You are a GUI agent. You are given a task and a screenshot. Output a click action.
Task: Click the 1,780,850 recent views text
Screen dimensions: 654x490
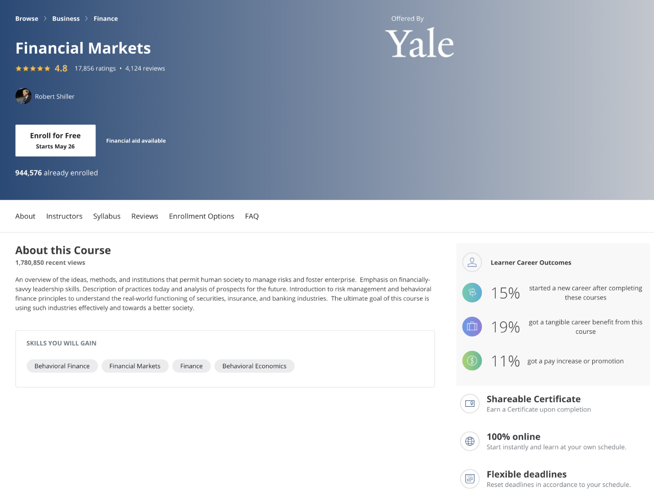click(x=50, y=263)
